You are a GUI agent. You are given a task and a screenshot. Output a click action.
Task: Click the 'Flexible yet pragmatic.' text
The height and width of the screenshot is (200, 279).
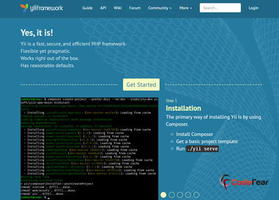(46, 51)
